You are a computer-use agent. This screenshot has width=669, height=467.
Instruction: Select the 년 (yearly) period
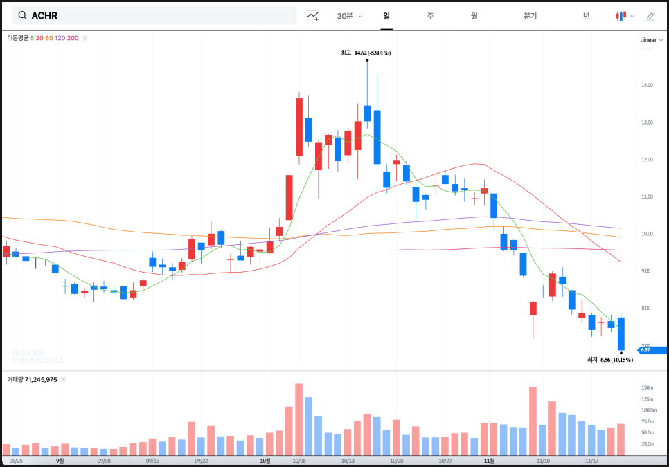pos(586,16)
